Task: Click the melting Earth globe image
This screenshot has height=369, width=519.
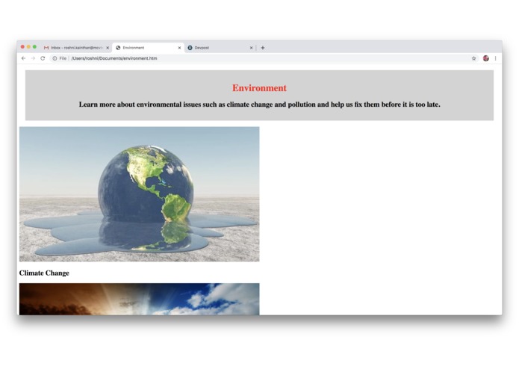Action: tap(140, 194)
